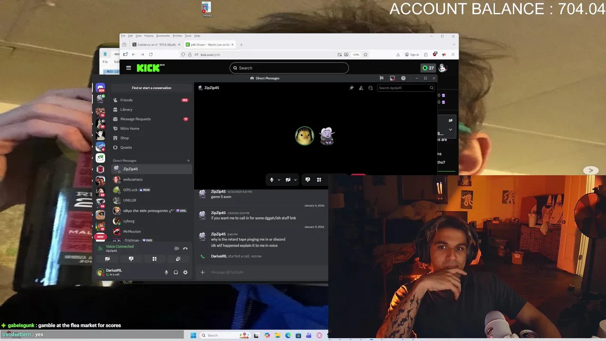Open soundboard in voice panel
The height and width of the screenshot is (341, 606).
click(178, 259)
